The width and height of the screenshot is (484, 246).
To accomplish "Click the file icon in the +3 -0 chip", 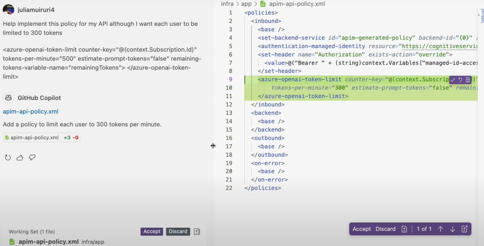I will point(7,138).
